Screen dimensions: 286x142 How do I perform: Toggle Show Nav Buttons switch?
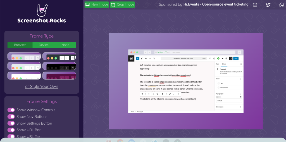(x=11, y=117)
